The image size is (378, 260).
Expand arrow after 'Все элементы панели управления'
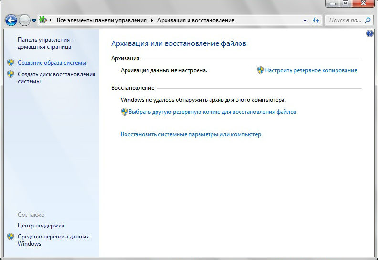[x=152, y=21]
